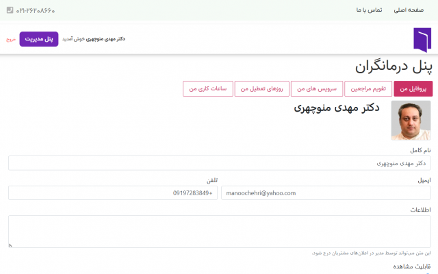Screen dimensions: 438x274
Task: Click the purple site logo icon
Action: 422,40
